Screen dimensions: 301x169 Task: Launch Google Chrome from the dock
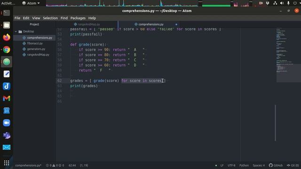[7, 50]
